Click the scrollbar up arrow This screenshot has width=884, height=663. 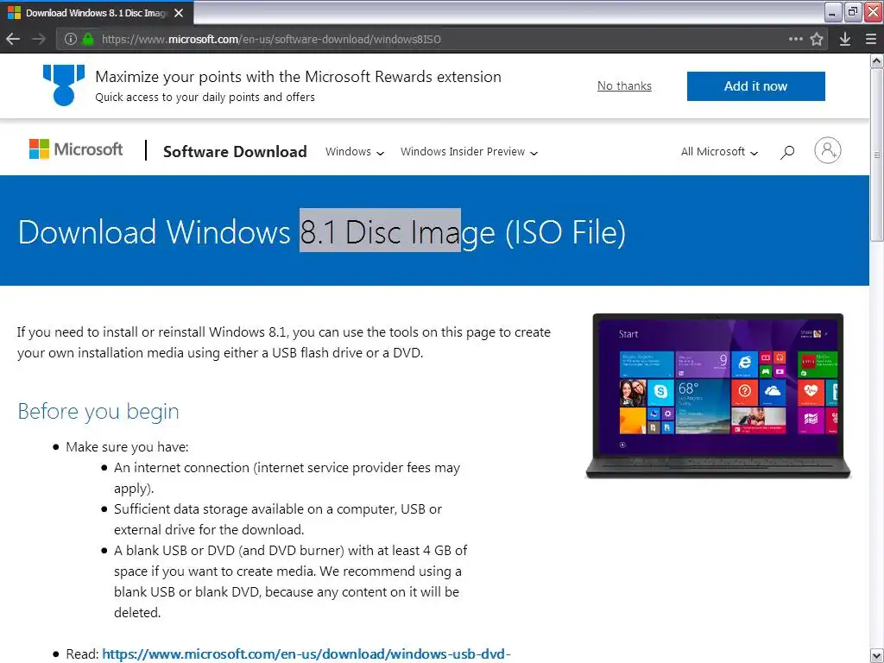(x=877, y=60)
